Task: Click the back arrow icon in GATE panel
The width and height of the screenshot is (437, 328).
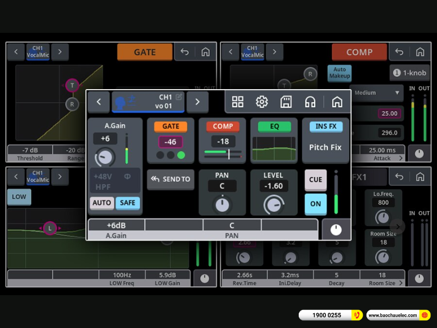Action: (185, 52)
